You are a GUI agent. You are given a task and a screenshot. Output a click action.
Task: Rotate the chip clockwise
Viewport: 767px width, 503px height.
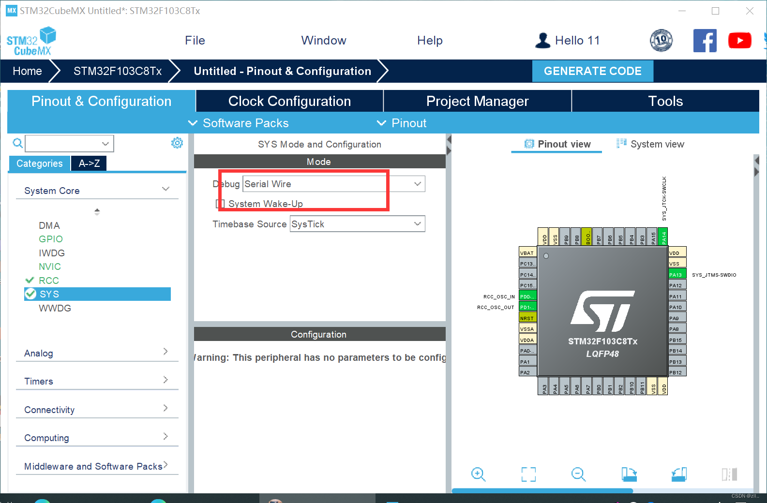click(629, 474)
